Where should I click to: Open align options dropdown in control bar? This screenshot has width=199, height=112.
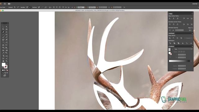(x=50, y=7)
